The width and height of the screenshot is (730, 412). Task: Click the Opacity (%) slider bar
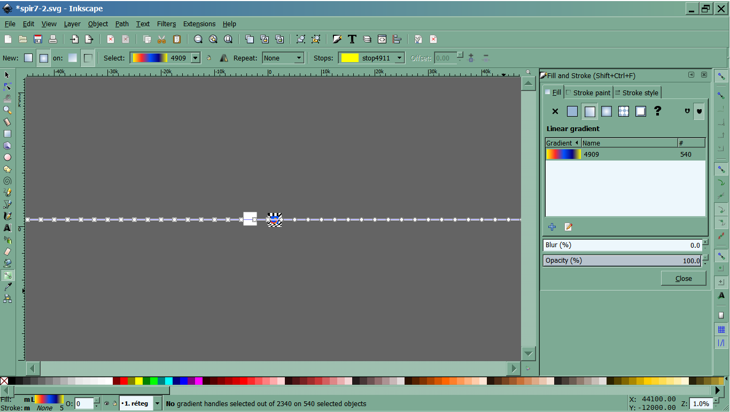[x=622, y=261]
